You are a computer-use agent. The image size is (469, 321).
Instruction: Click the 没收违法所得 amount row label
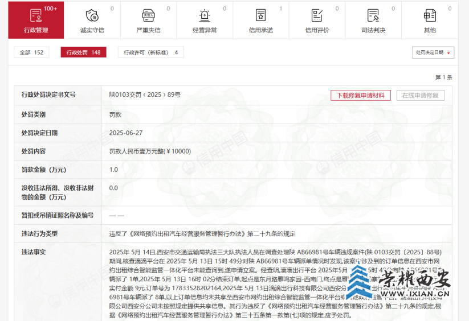pos(58,192)
